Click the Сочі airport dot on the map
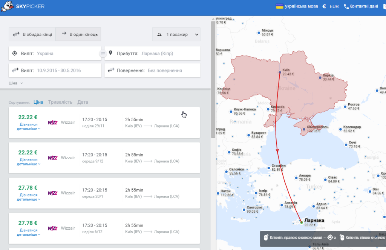 click(x=346, y=144)
